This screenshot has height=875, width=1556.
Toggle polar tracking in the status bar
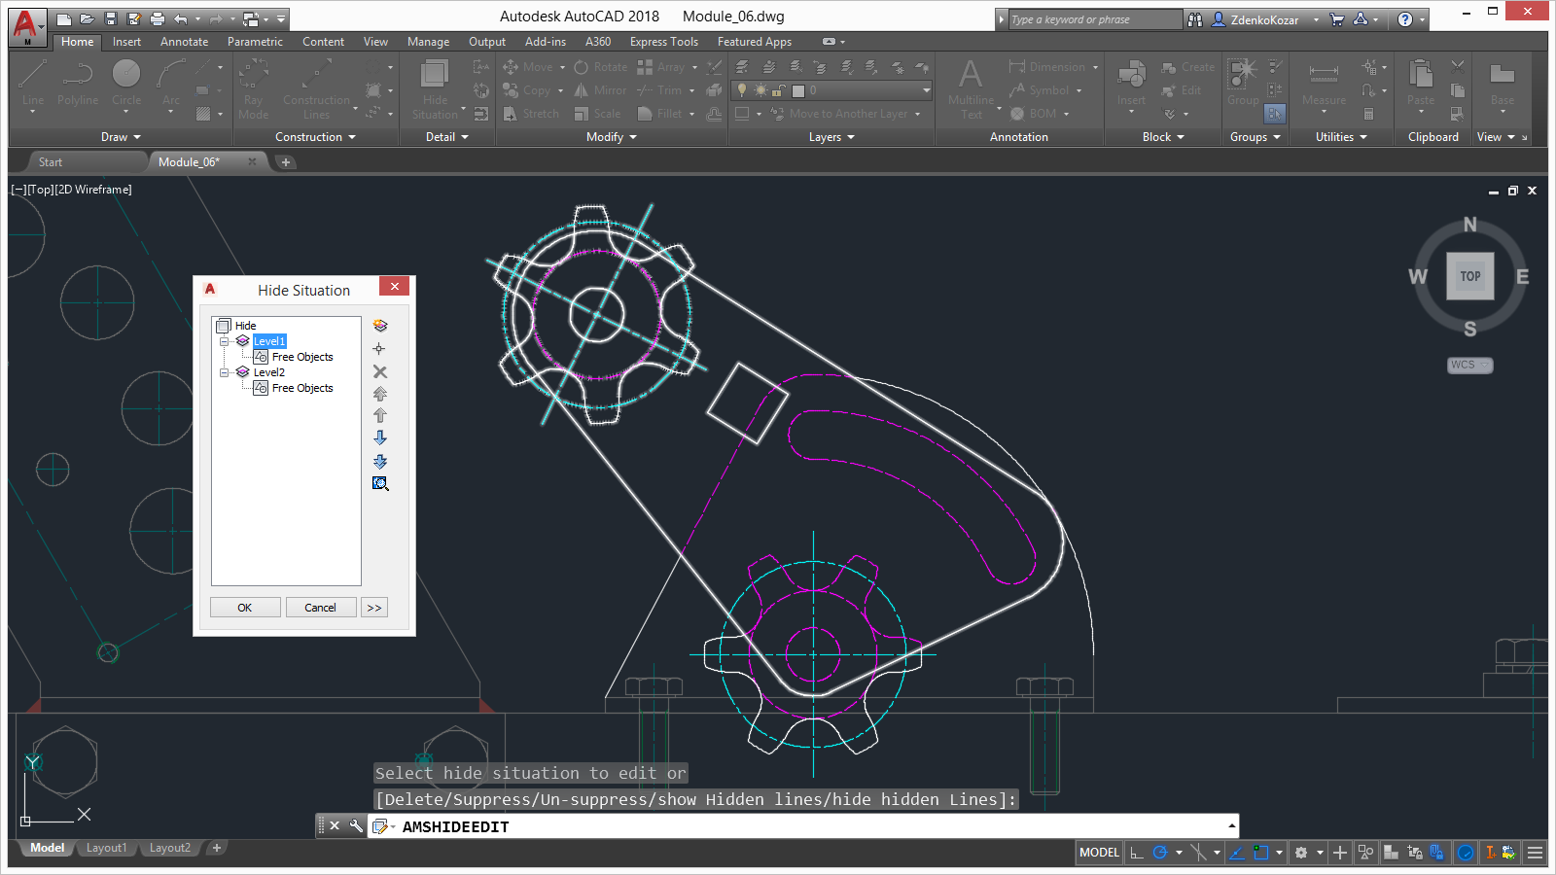pos(1159,853)
